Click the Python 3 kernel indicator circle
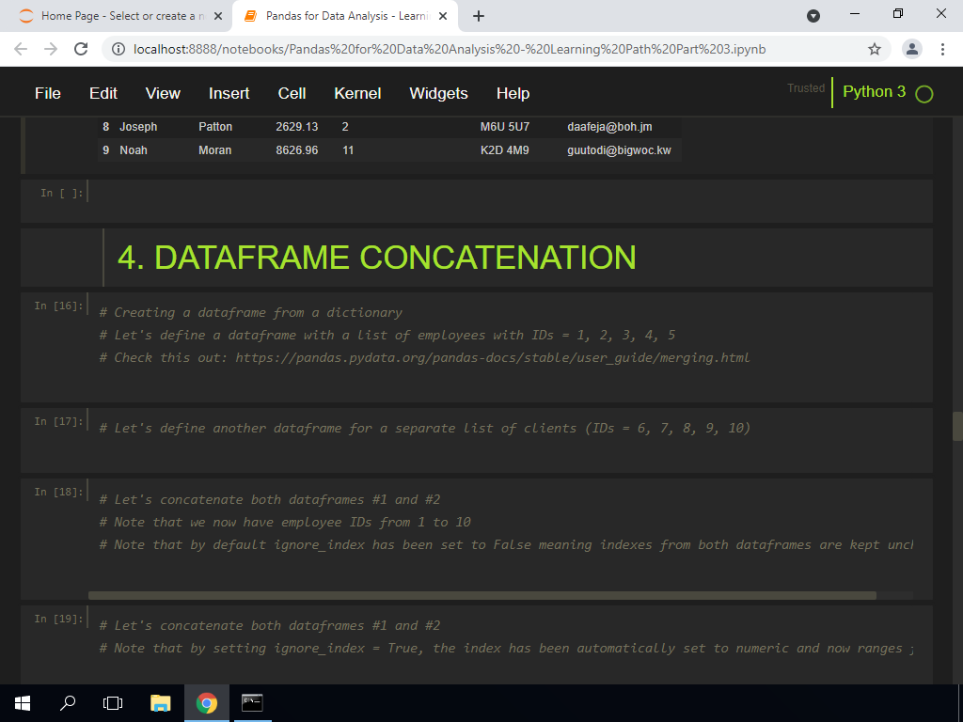The image size is (963, 722). coord(924,94)
